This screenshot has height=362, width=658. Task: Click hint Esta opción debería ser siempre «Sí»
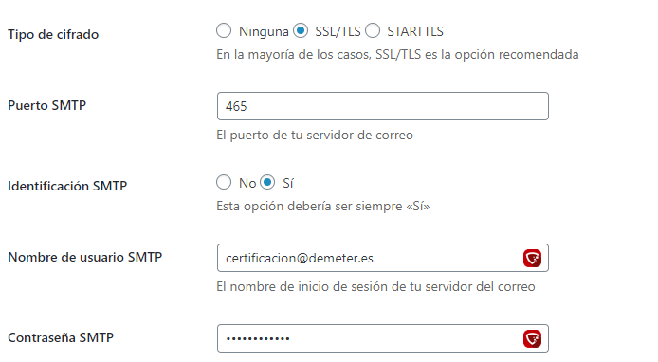(323, 207)
